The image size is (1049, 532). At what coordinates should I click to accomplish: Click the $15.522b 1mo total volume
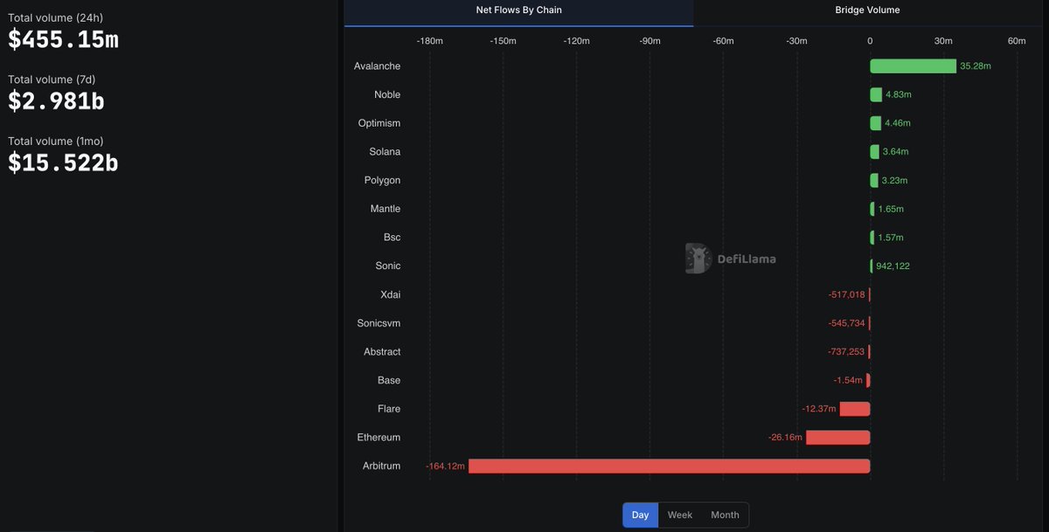click(x=63, y=162)
